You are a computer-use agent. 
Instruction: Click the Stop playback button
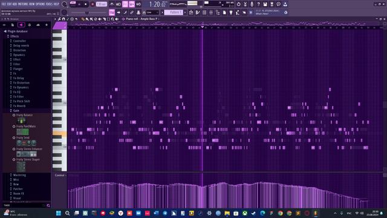86,4
